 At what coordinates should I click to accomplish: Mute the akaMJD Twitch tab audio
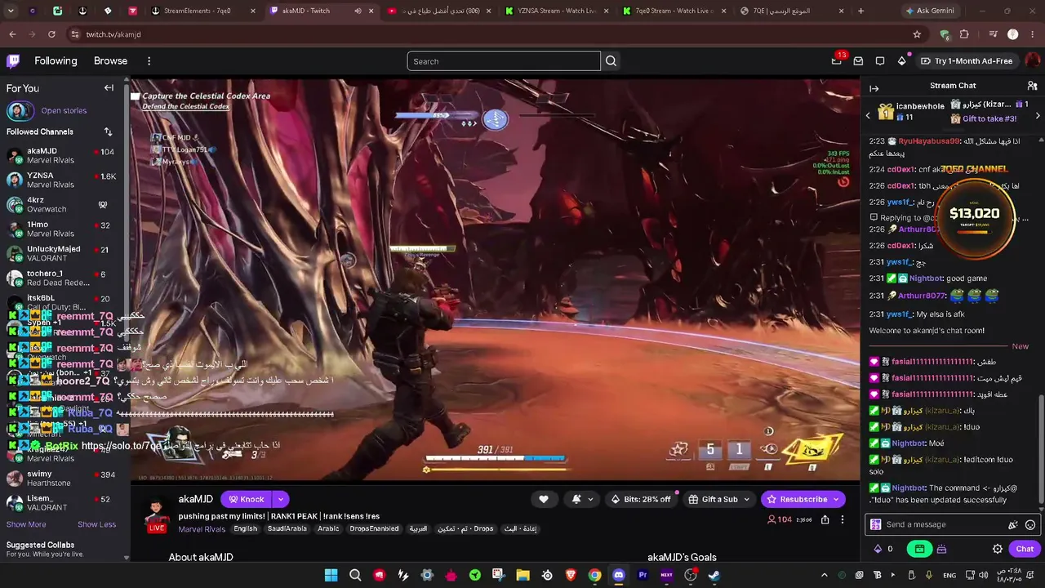click(x=358, y=11)
